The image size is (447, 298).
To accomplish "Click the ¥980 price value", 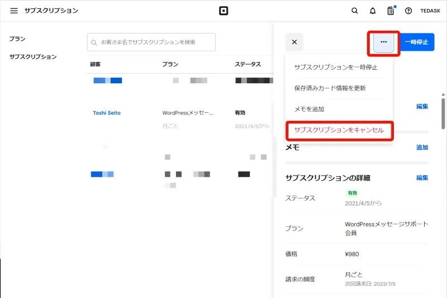I will pyautogui.click(x=352, y=254).
